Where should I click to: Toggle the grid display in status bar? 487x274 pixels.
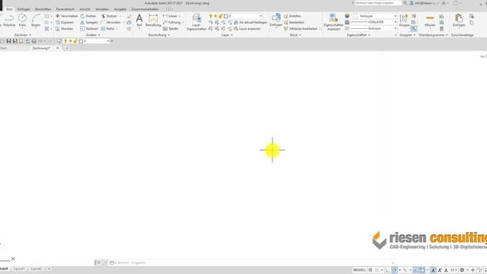[371, 270]
